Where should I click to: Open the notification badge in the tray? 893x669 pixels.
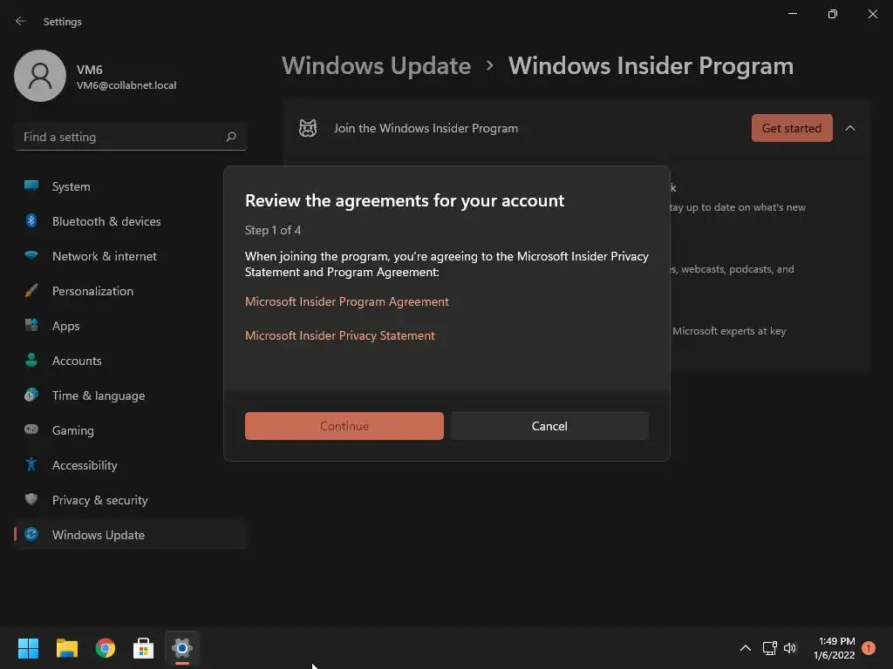(x=869, y=648)
